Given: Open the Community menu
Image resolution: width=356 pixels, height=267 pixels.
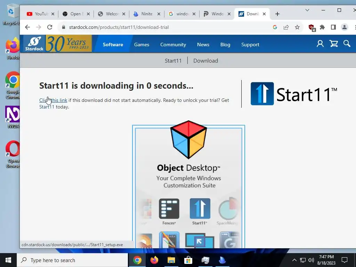Looking at the screenshot, I should pyautogui.click(x=173, y=44).
